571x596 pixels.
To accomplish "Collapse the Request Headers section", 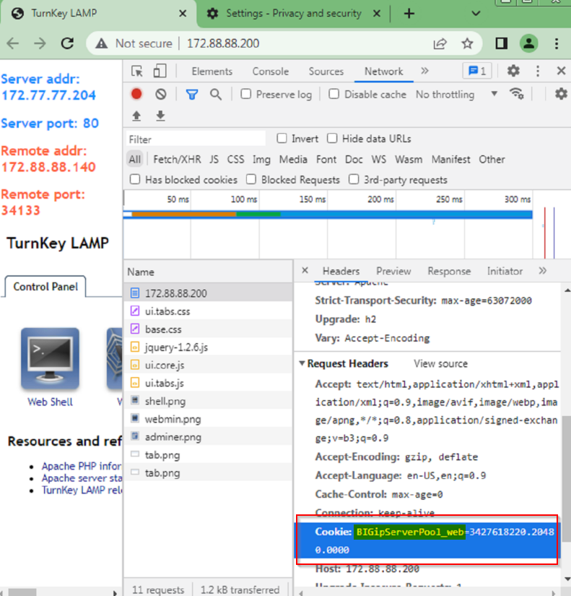I will point(302,363).
